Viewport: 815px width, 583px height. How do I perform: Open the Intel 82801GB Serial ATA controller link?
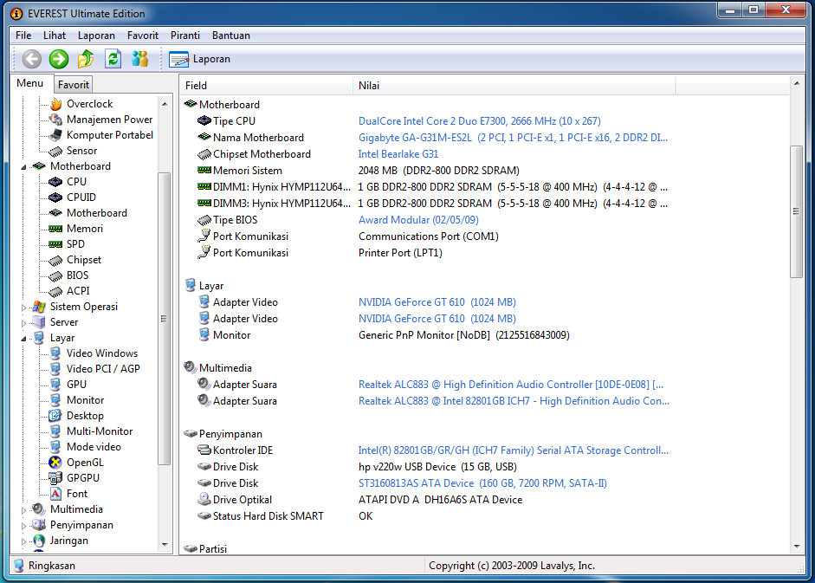[513, 450]
